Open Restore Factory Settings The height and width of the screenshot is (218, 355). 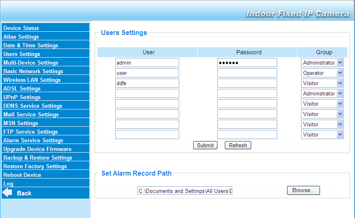pos(45,165)
